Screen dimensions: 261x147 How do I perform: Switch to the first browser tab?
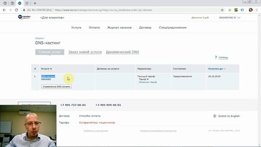5,3
